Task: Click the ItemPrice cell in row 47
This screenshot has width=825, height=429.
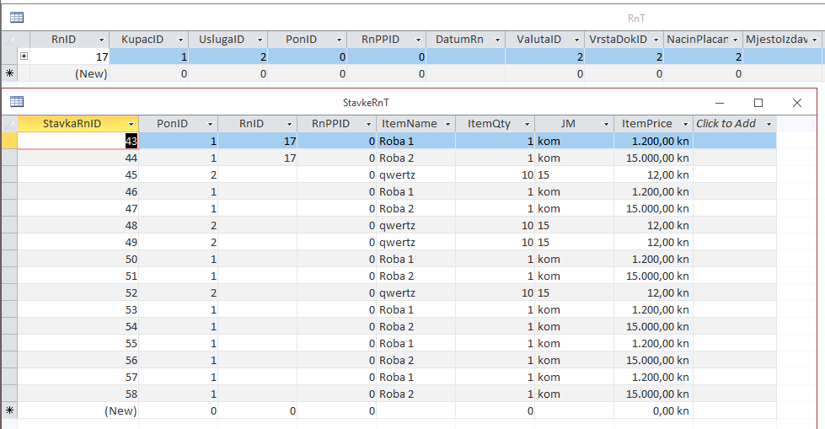Action: 653,208
